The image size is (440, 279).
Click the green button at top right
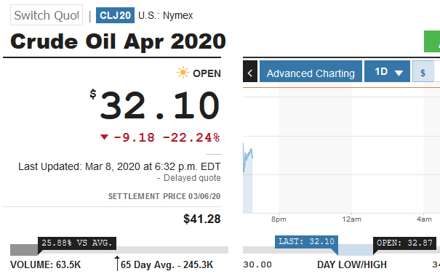[x=432, y=41]
